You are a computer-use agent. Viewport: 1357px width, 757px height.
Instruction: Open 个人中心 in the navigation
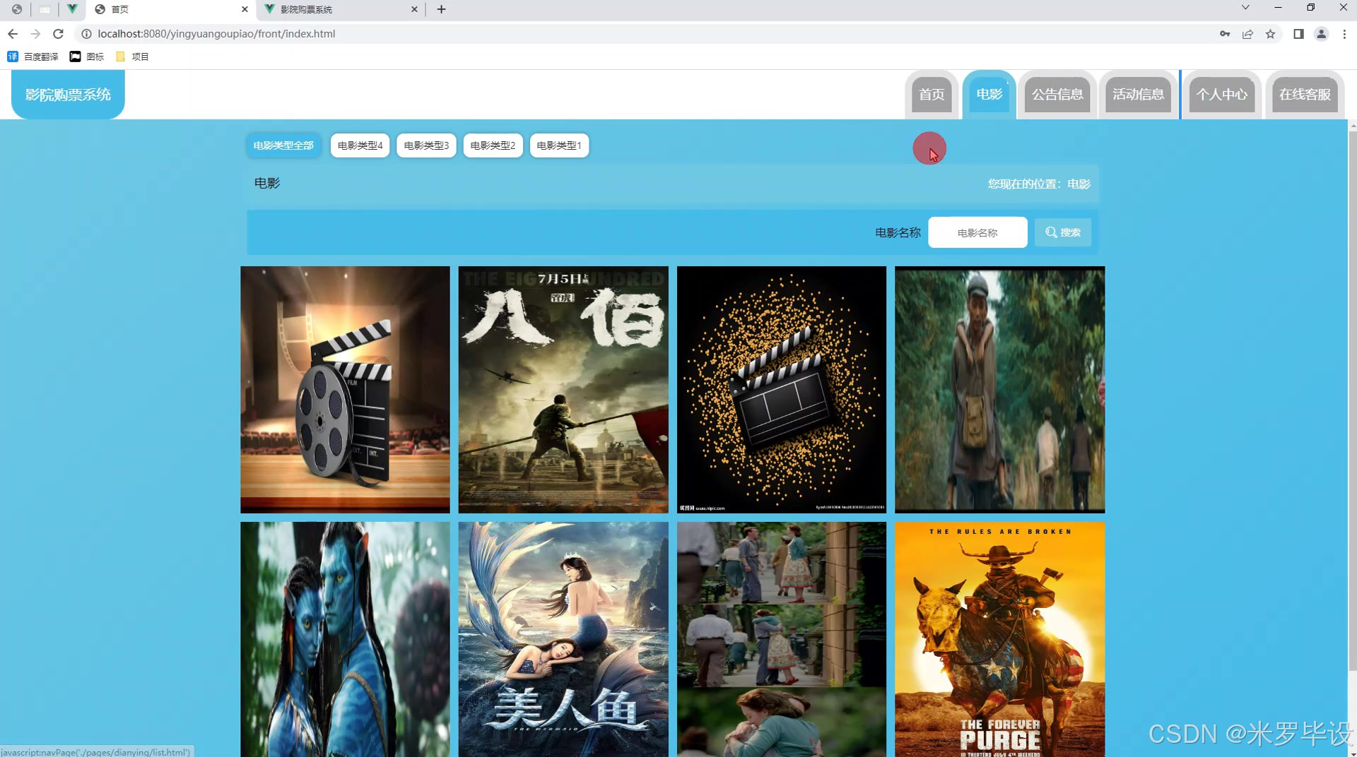[1222, 95]
